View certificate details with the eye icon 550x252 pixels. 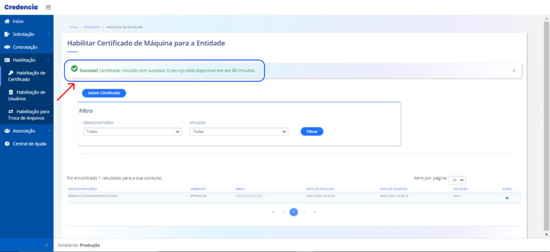coord(507,198)
